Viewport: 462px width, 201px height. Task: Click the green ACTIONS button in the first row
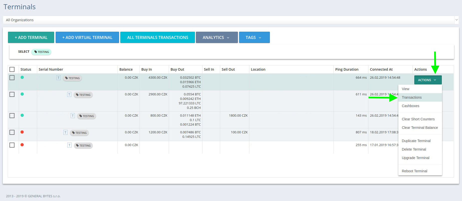[x=428, y=80]
